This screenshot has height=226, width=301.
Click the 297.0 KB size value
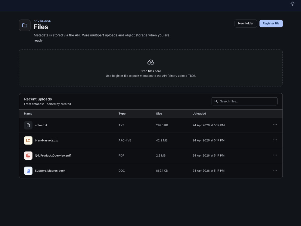(162, 125)
